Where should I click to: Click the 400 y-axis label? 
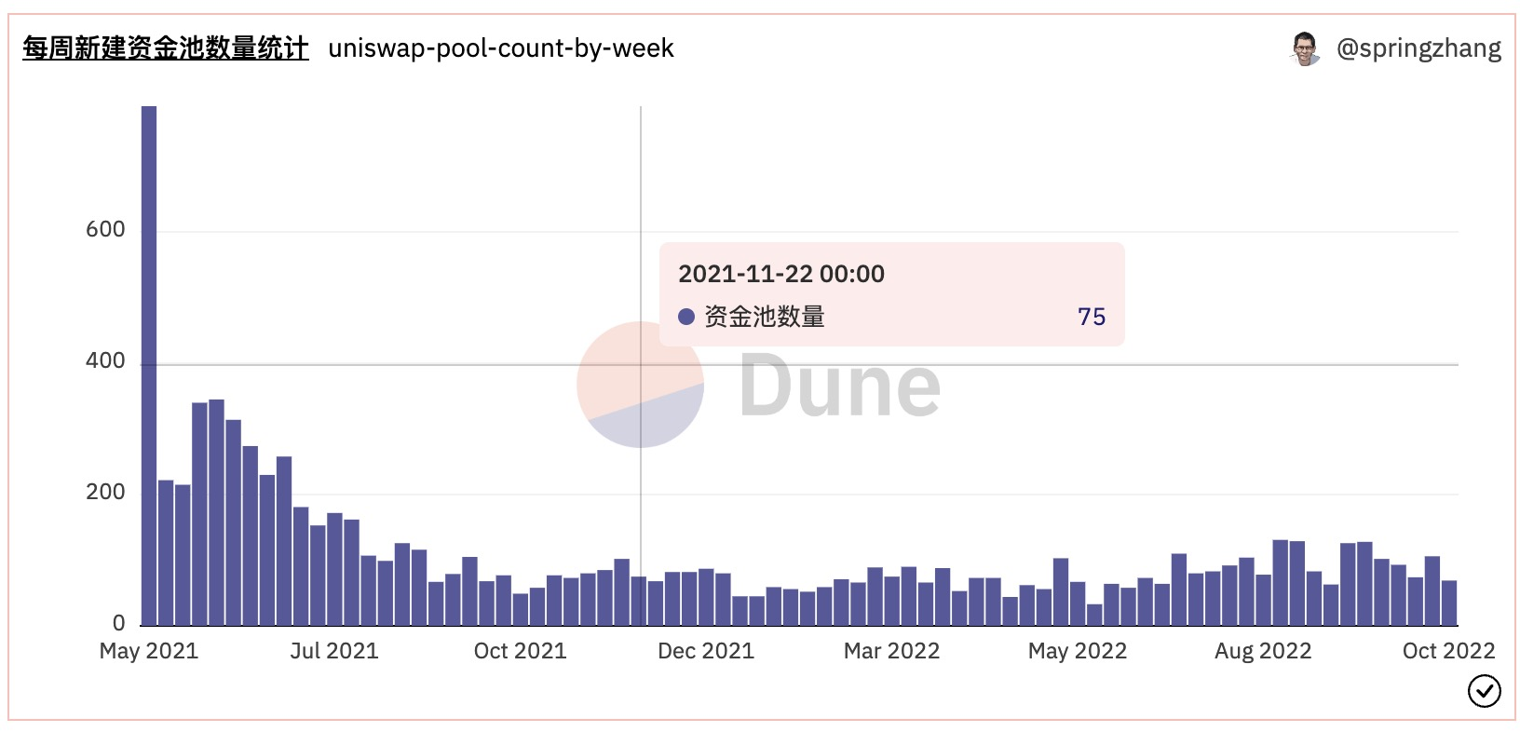pyautogui.click(x=105, y=361)
